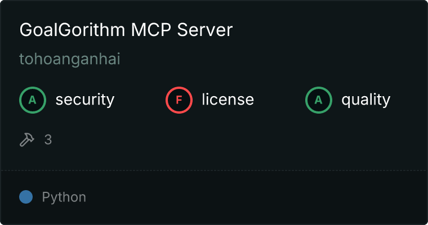Image resolution: width=428 pixels, height=225 pixels.
Task: Click the red license grade F badge
Action: point(179,100)
